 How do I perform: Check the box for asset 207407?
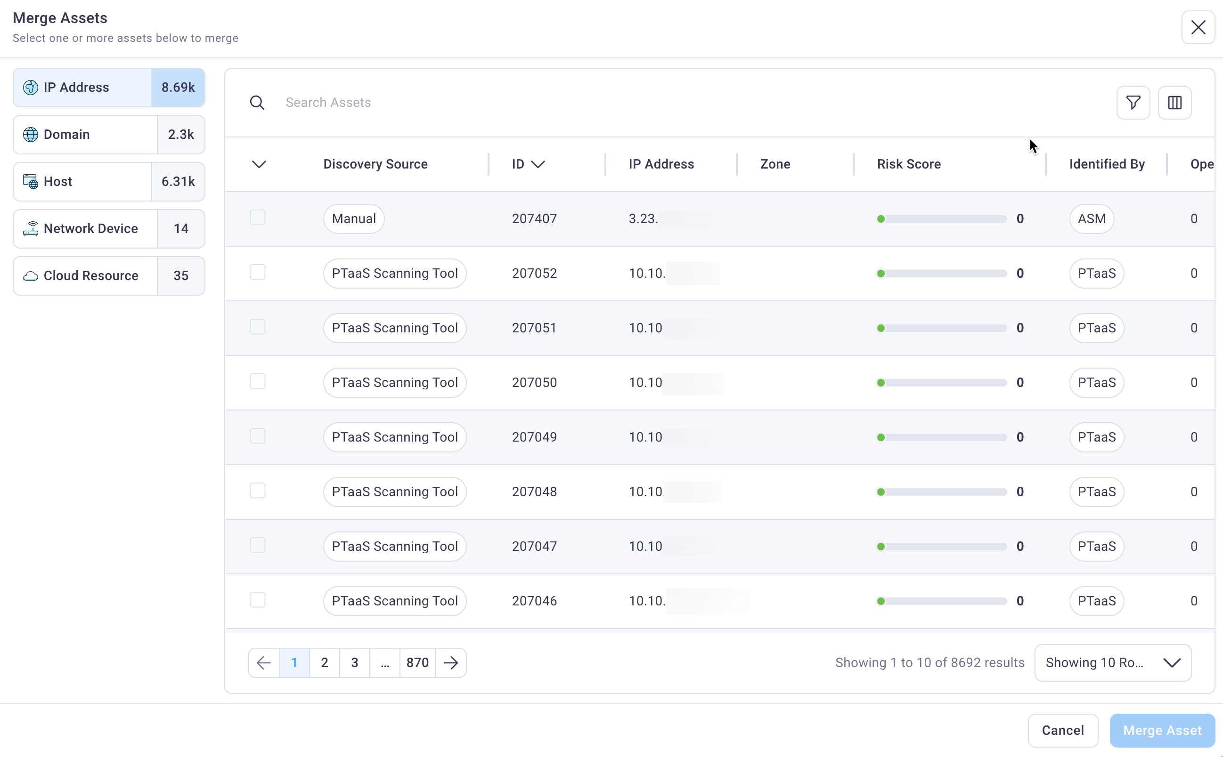258,217
